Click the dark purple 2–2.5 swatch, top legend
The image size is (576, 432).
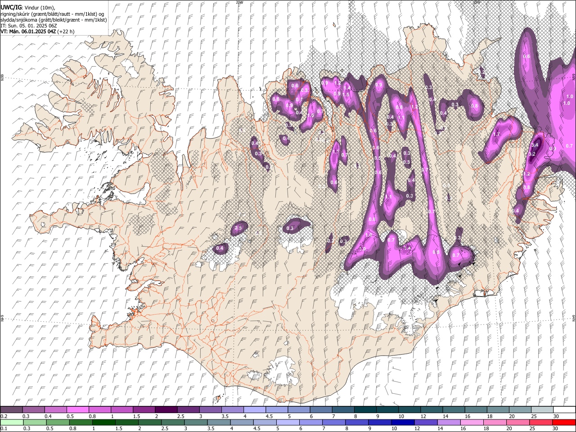tap(166, 410)
